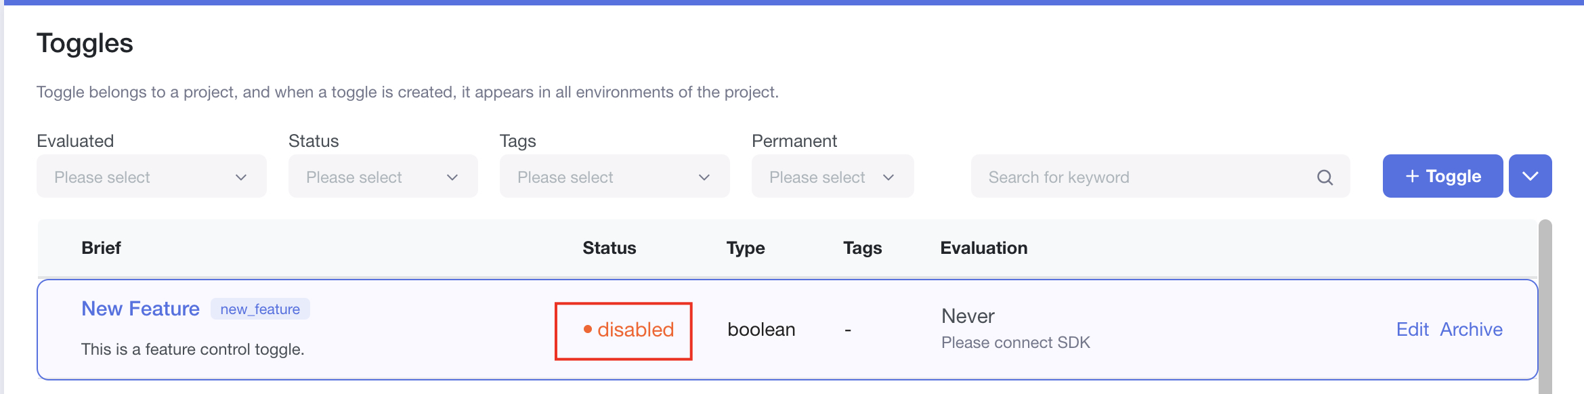Archive the New Feature toggle
This screenshot has height=394, width=1584.
1471,330
